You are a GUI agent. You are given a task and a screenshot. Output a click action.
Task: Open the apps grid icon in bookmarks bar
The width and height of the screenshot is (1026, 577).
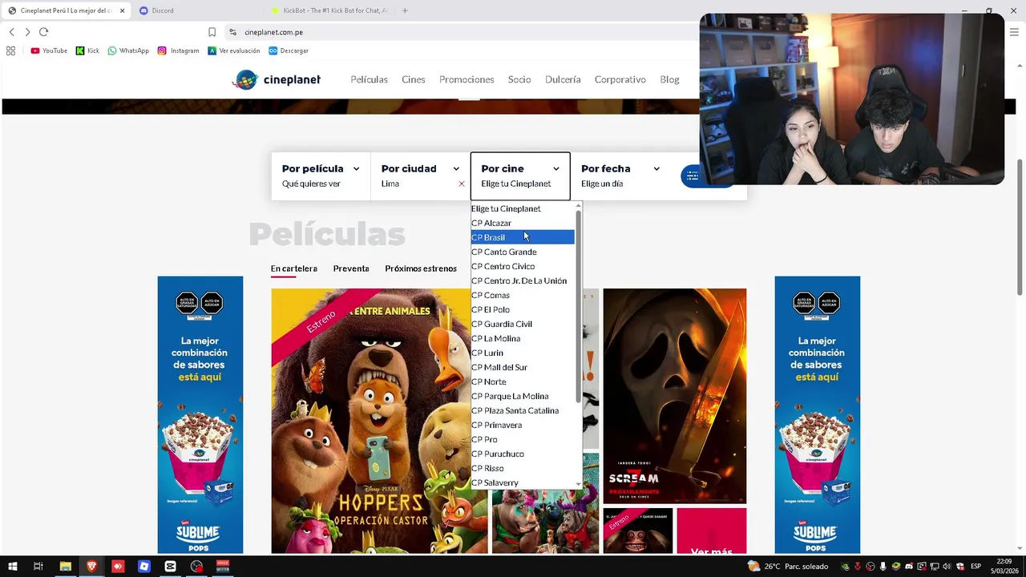10,50
